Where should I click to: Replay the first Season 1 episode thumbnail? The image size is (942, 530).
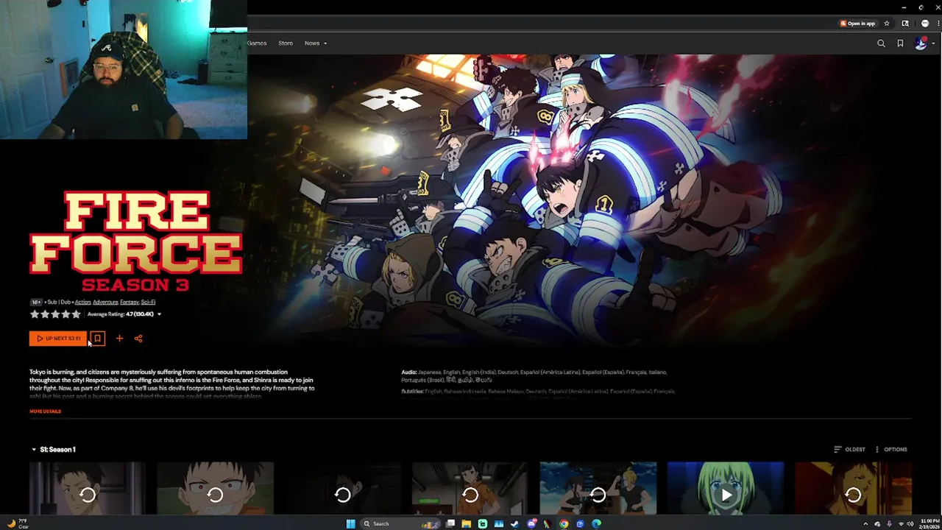[x=88, y=495]
